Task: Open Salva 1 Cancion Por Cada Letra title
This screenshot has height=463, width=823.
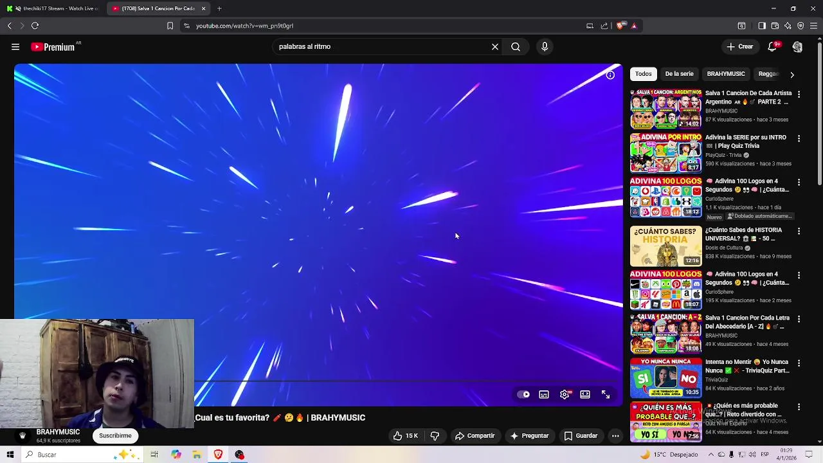Action: [747, 322]
